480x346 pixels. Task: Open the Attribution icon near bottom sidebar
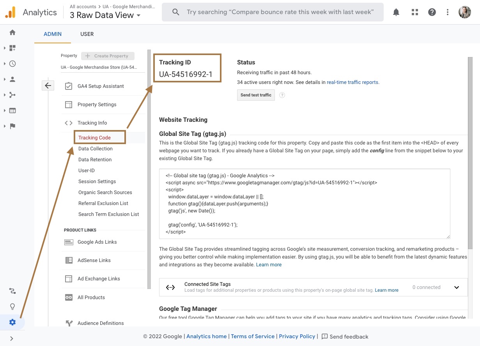tap(12, 291)
